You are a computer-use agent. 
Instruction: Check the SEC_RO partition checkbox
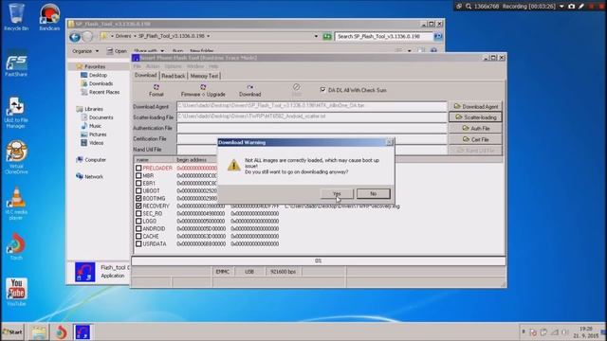point(138,213)
